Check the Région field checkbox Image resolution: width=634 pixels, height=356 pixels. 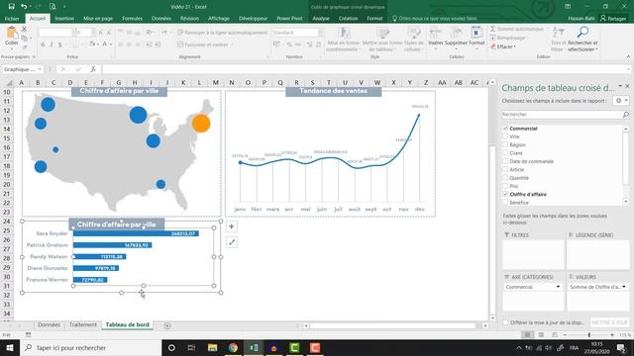coord(505,144)
